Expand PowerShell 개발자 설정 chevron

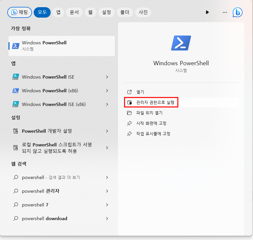point(107,131)
